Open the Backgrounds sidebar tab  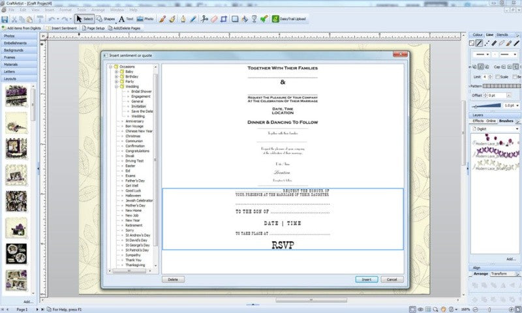click(x=19, y=50)
